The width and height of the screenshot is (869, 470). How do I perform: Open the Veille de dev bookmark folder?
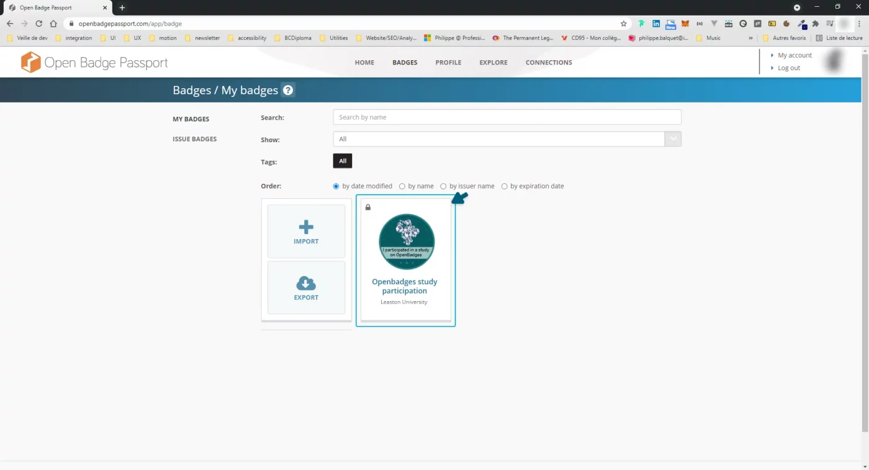[x=27, y=38]
